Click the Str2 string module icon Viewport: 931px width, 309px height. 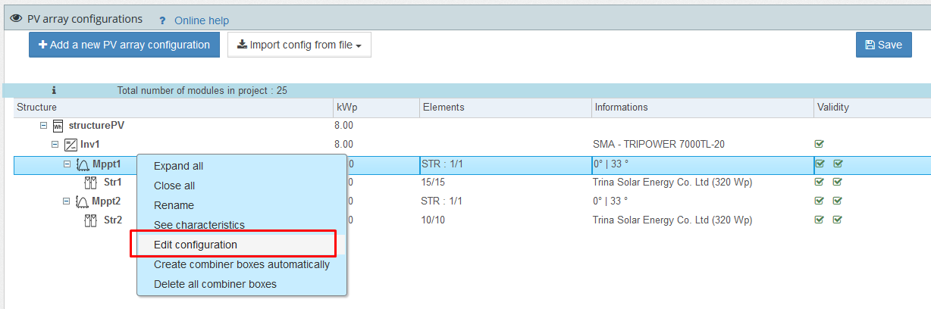point(90,220)
